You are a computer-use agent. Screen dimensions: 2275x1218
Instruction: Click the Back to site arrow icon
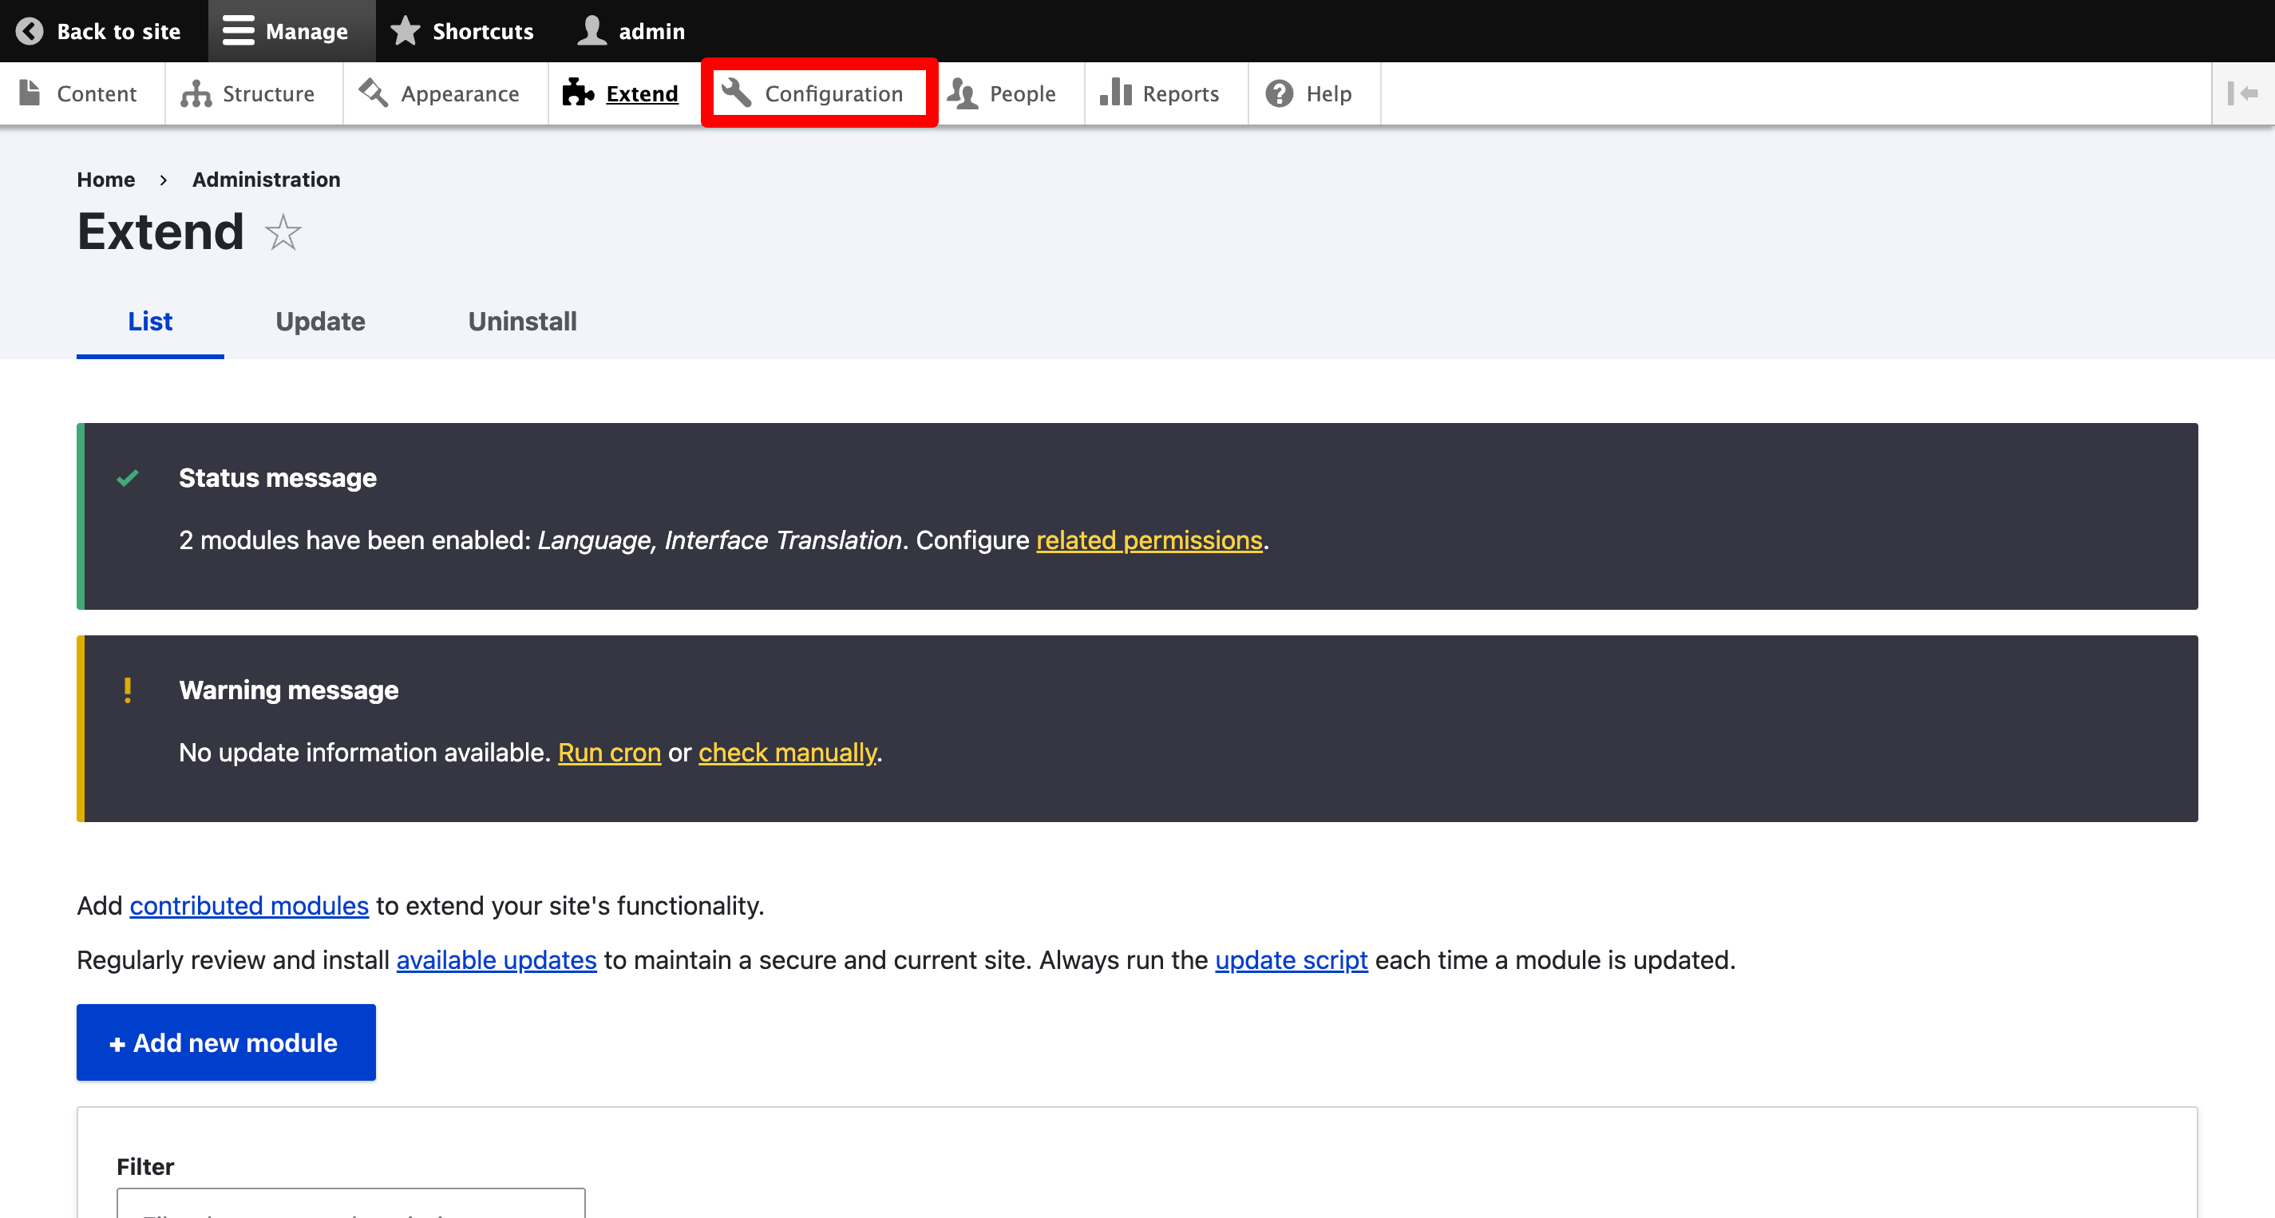[30, 31]
